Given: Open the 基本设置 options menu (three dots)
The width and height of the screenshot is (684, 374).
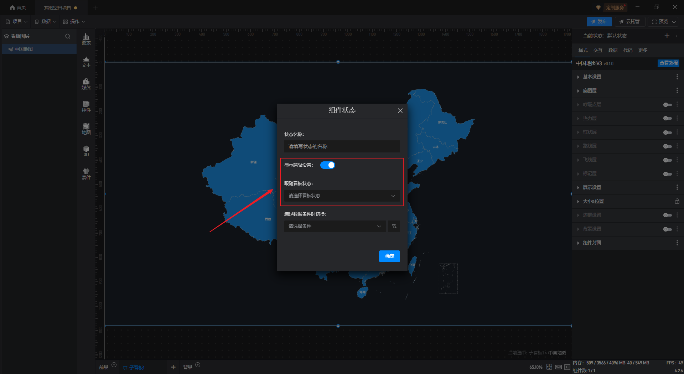Looking at the screenshot, I should [677, 77].
